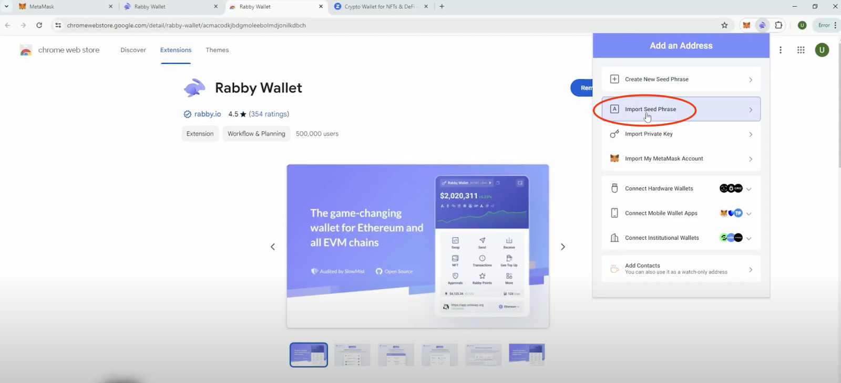Screen dimensions: 841x383
Task: Open the tab search dropdown arrow
Action: (x=6, y=6)
